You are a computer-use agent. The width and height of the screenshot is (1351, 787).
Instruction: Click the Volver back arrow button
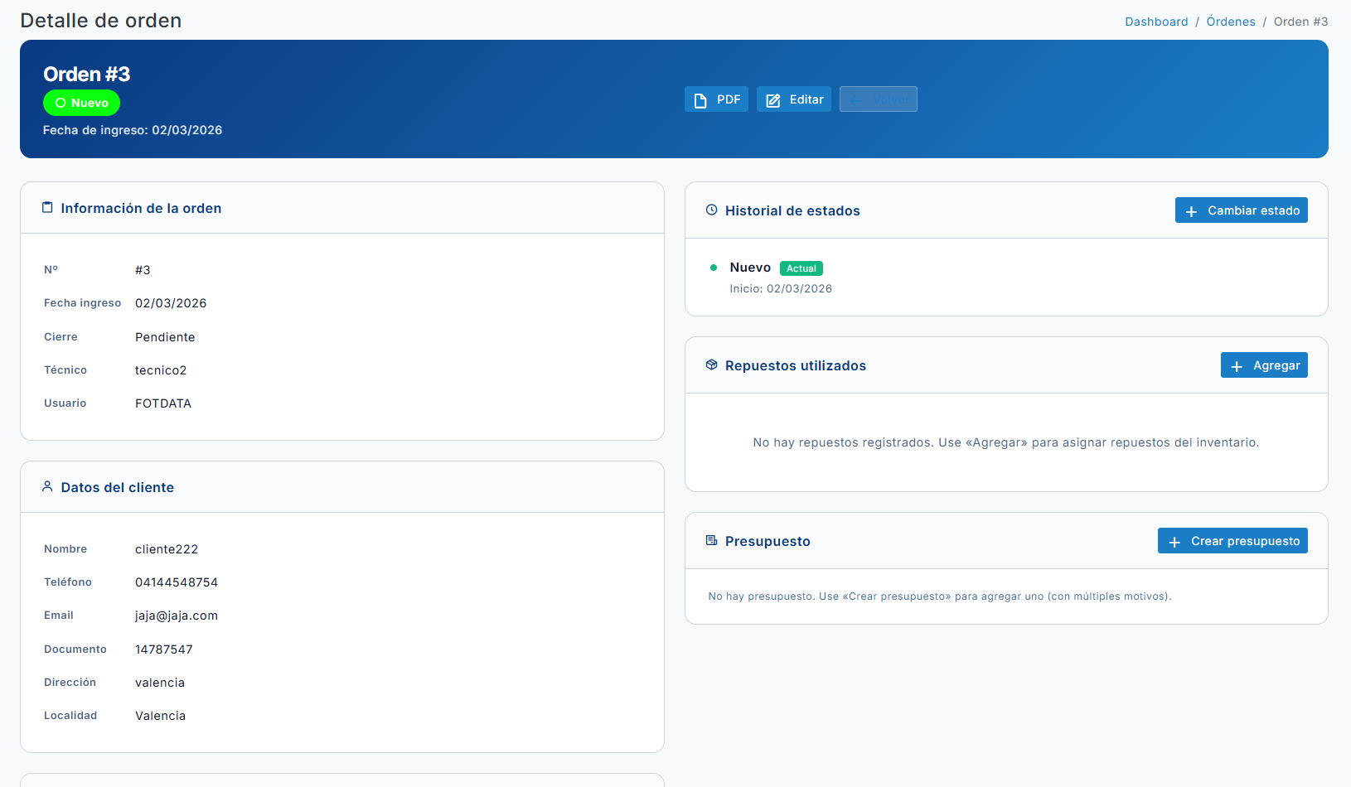878,99
